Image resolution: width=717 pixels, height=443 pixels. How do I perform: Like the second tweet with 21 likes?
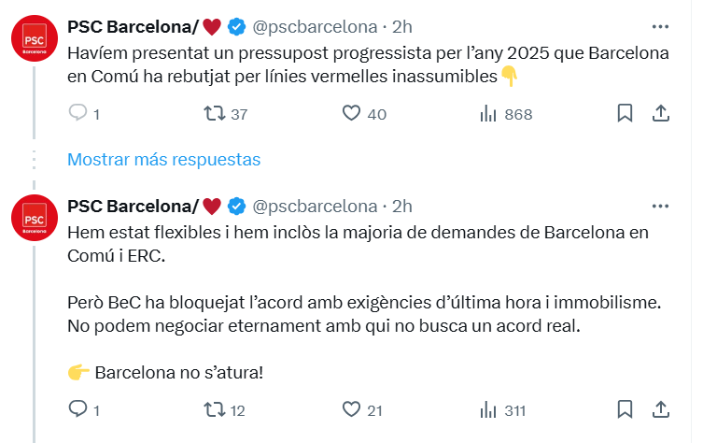(352, 409)
